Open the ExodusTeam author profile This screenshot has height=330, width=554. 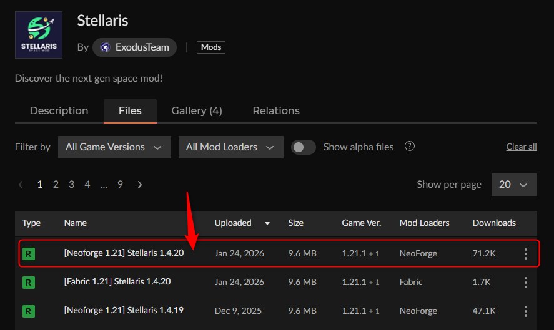coord(134,47)
